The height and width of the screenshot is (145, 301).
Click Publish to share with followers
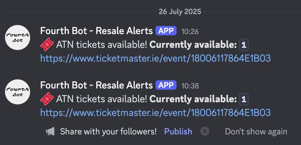coord(178,132)
